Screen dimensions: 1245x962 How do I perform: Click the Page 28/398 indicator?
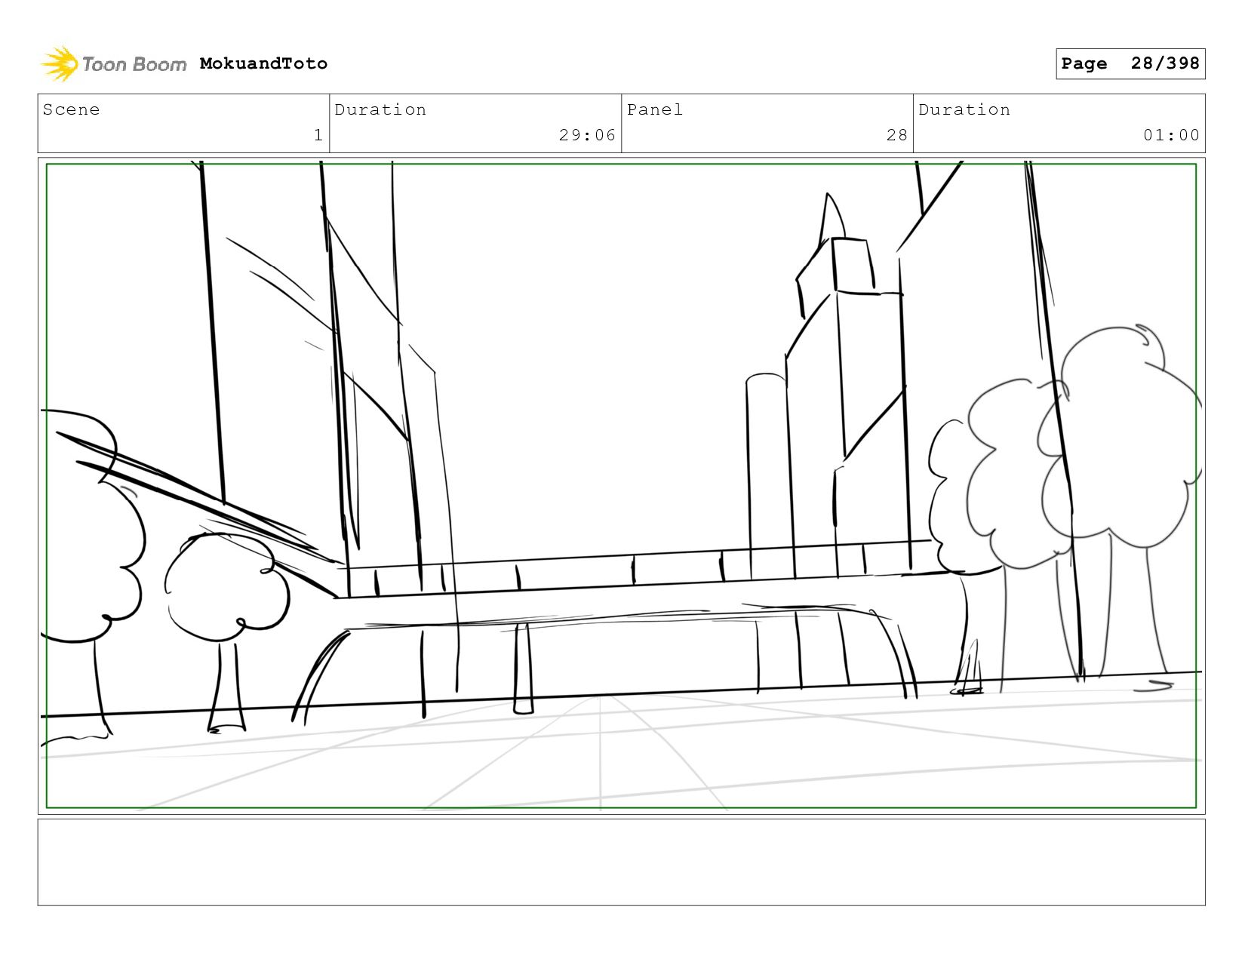[x=1130, y=63]
